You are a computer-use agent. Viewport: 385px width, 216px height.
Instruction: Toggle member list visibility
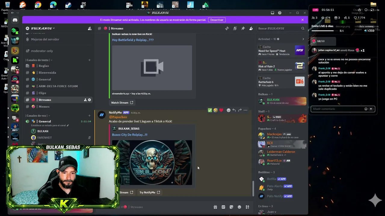(x=251, y=28)
